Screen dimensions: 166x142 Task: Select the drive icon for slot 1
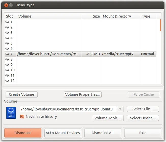tap(7, 22)
